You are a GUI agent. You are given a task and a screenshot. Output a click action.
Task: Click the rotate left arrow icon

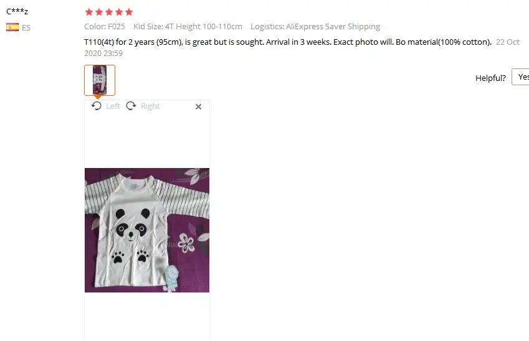click(97, 106)
